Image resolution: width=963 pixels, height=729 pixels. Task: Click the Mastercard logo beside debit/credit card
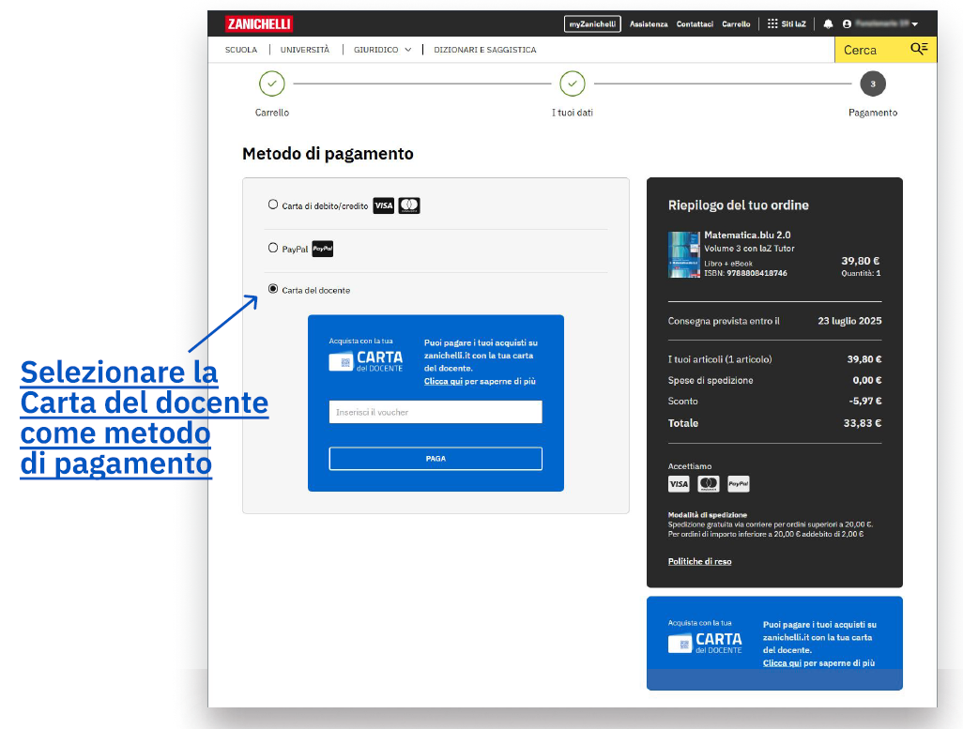409,205
